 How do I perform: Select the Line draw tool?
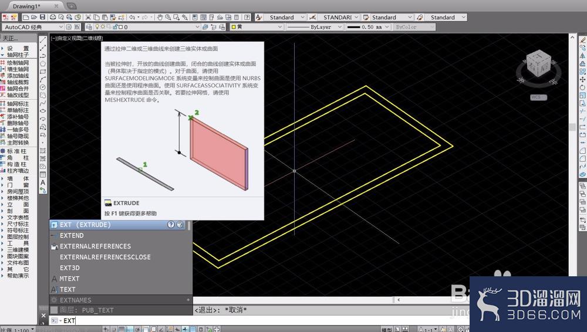point(43,40)
